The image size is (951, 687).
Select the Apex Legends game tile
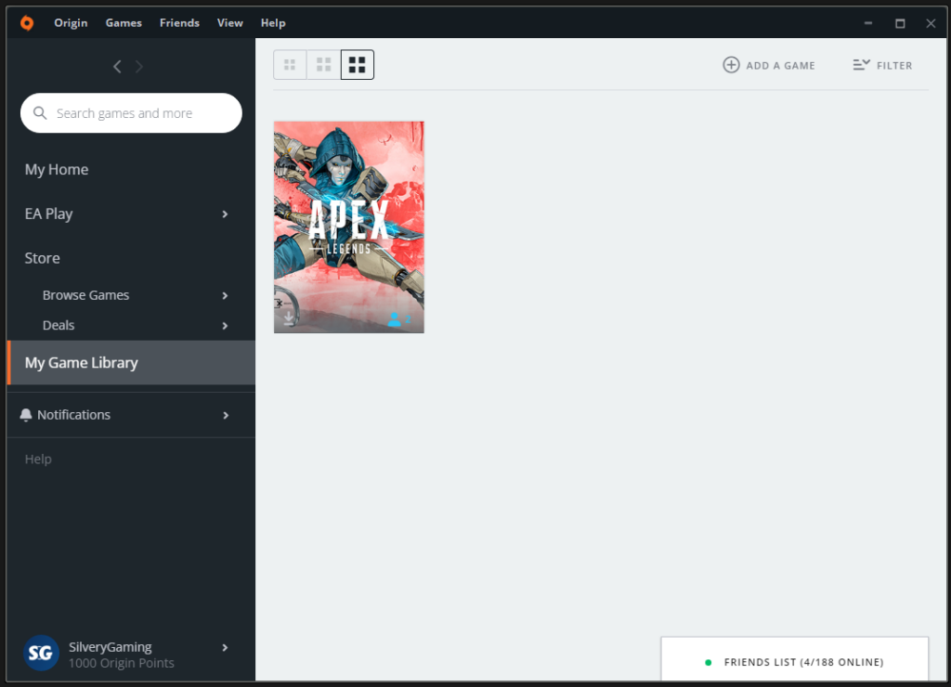[349, 227]
